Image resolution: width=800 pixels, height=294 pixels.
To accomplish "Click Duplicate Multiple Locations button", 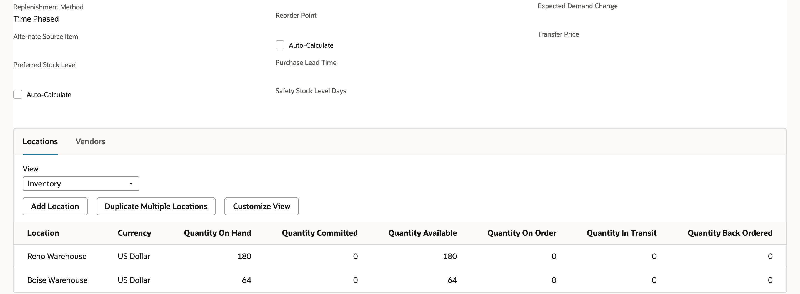I will pos(156,206).
